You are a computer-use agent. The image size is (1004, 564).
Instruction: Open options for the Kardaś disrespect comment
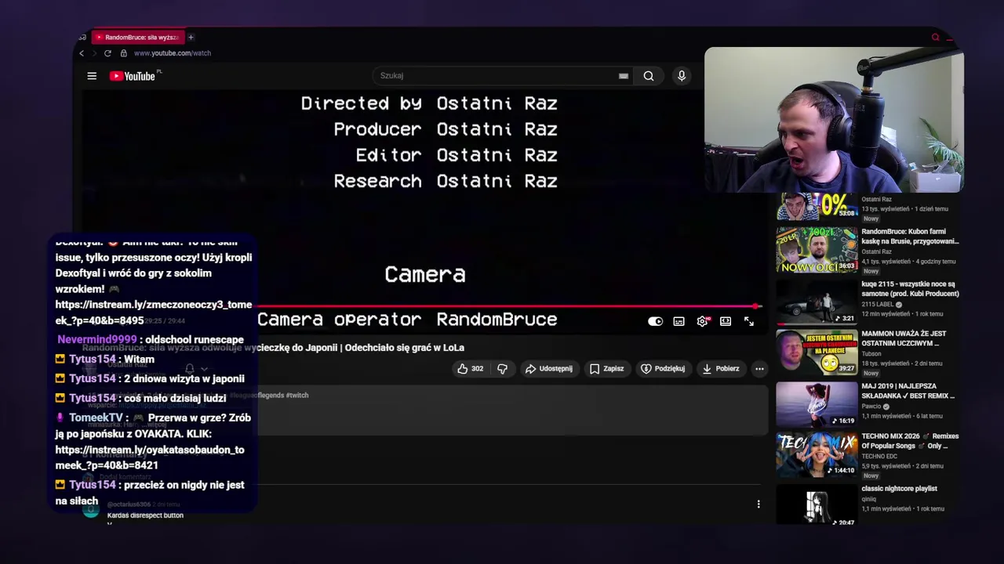758,504
